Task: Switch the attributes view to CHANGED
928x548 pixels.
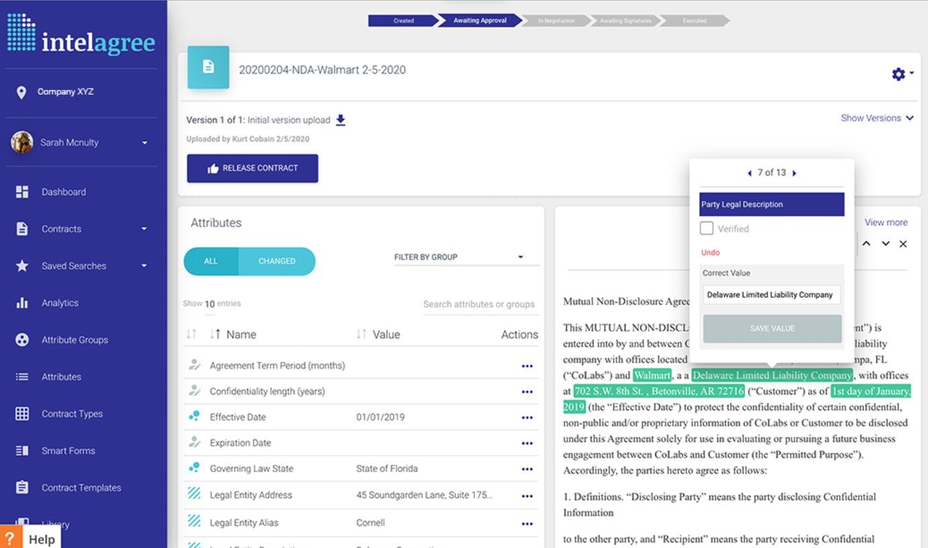Action: [277, 261]
